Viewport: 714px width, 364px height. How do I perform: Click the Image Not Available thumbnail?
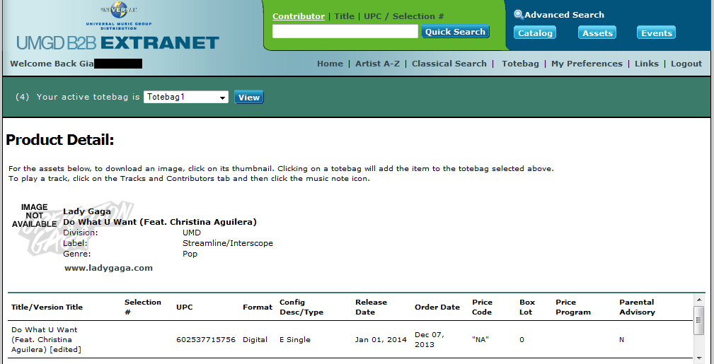(35, 216)
